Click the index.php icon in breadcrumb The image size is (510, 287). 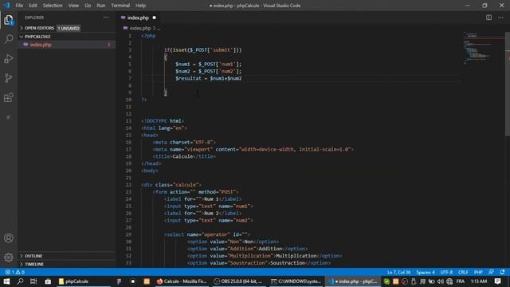pyautogui.click(x=125, y=29)
